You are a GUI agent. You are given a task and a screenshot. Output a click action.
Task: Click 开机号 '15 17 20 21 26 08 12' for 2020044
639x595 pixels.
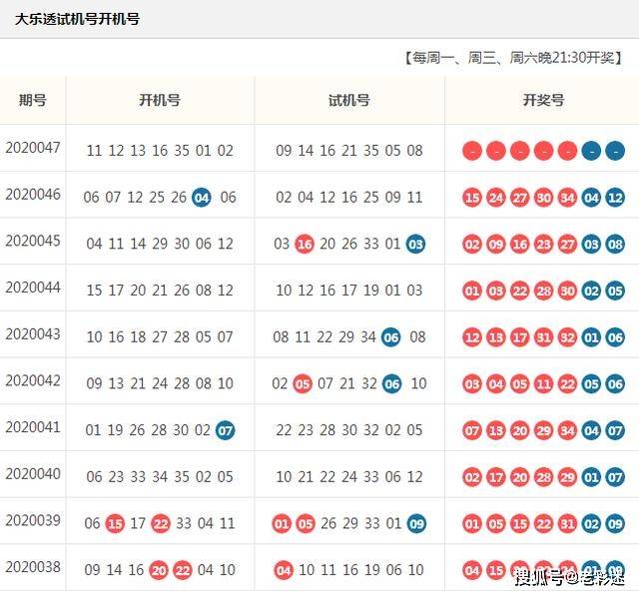coord(160,291)
